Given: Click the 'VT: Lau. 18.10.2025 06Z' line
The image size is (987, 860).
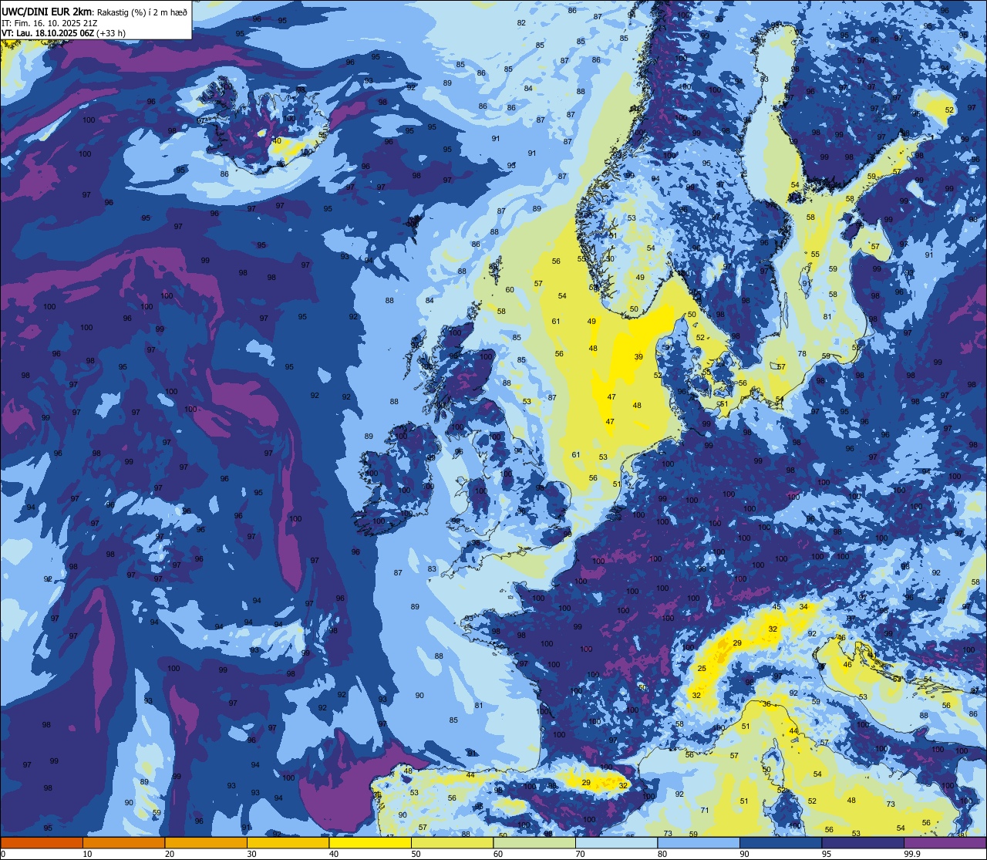Looking at the screenshot, I should [48, 33].
